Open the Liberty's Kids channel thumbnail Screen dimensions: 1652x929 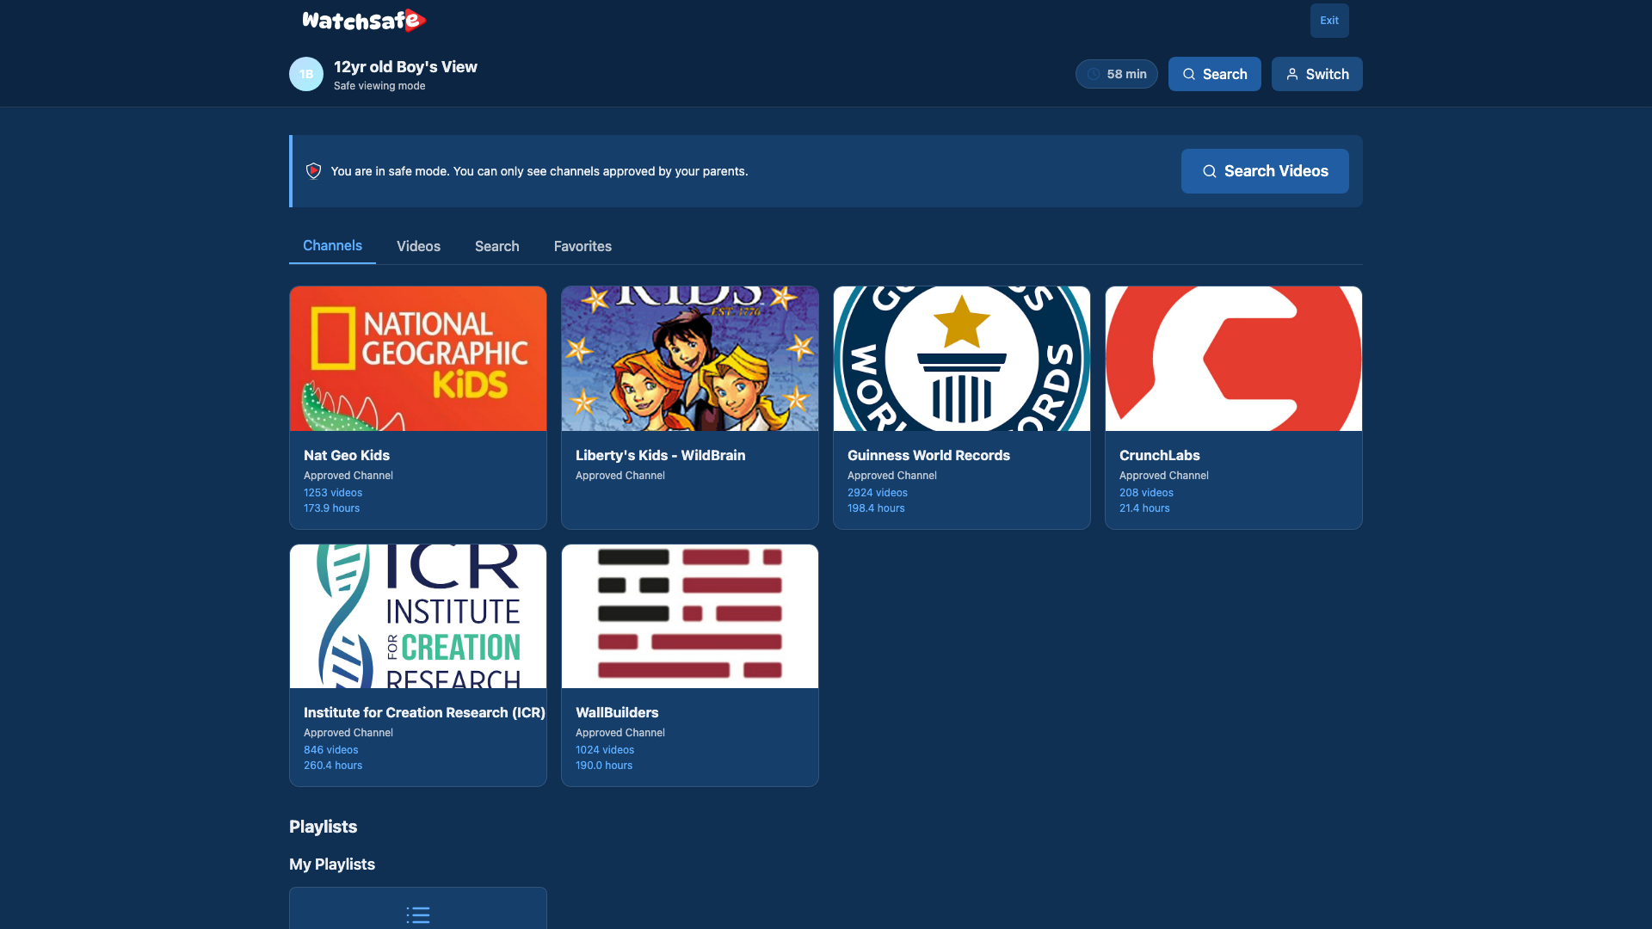pos(690,359)
